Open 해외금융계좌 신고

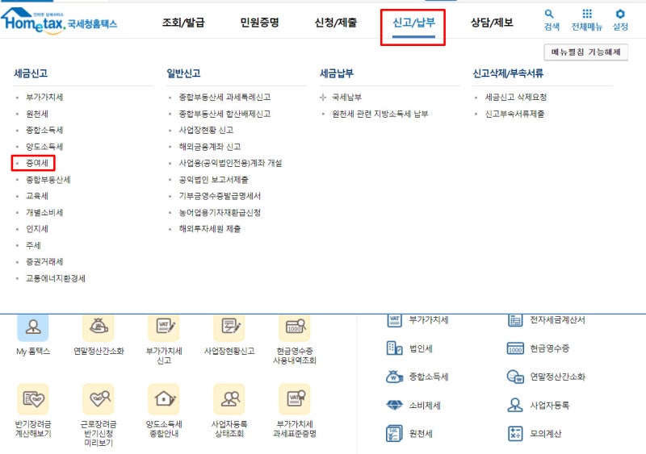tap(210, 147)
